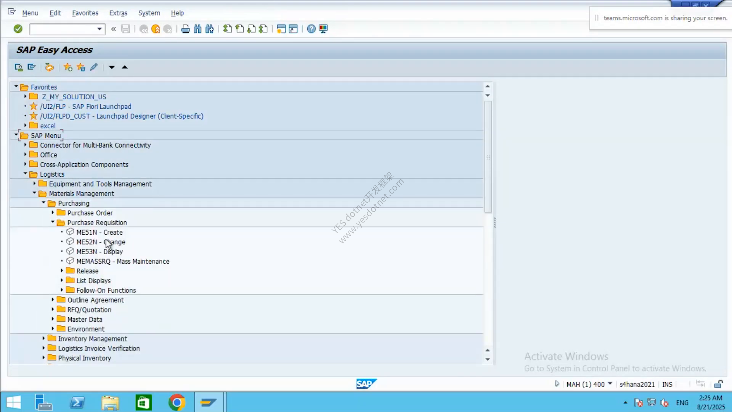This screenshot has height=412, width=732.
Task: Select MEMASSRQ - Mass Maintenance transaction
Action: click(123, 261)
